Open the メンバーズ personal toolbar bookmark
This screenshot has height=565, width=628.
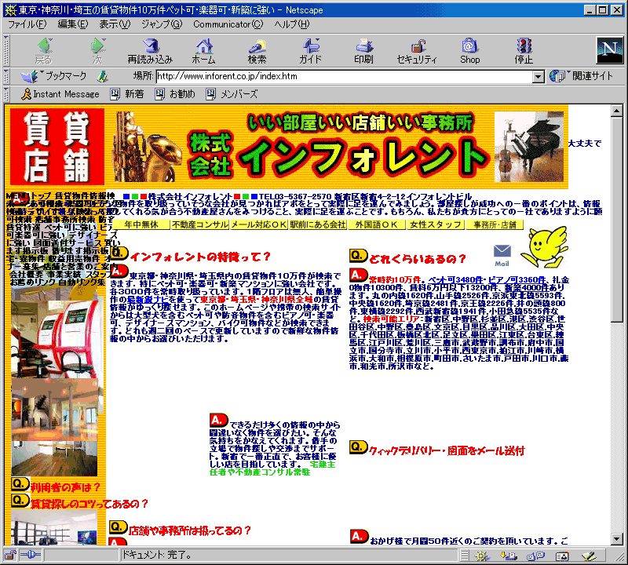[232, 94]
